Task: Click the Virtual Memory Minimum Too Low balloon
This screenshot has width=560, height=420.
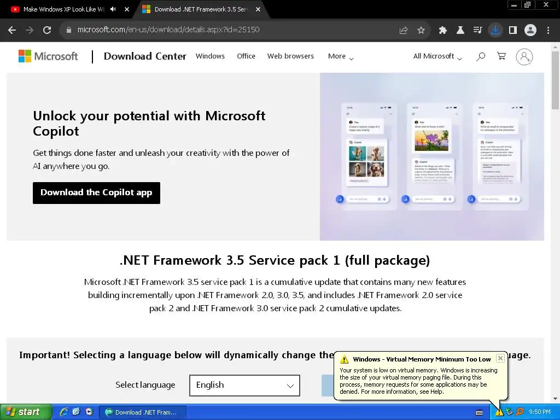Action: [x=421, y=375]
